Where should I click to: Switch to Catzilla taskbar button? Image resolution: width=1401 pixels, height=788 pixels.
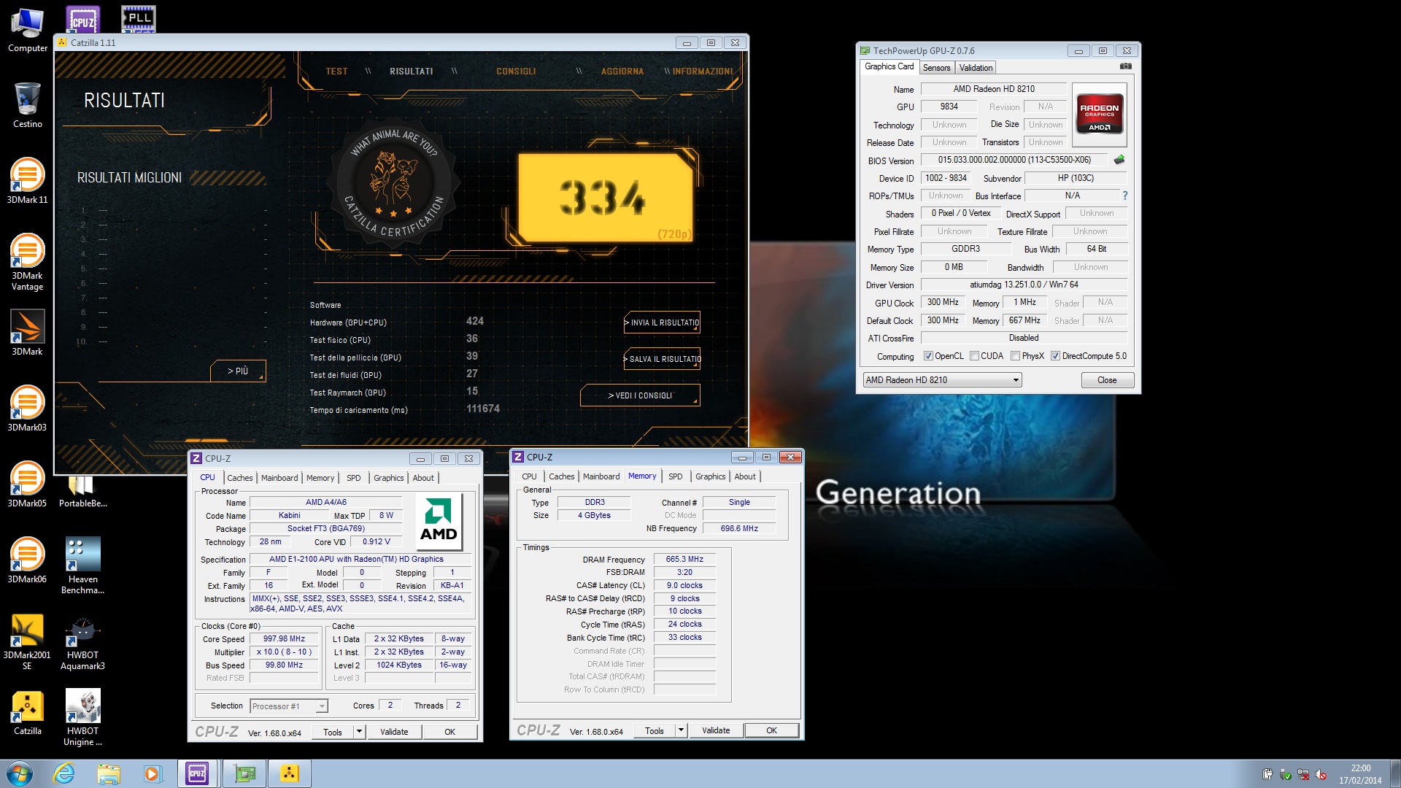(290, 773)
